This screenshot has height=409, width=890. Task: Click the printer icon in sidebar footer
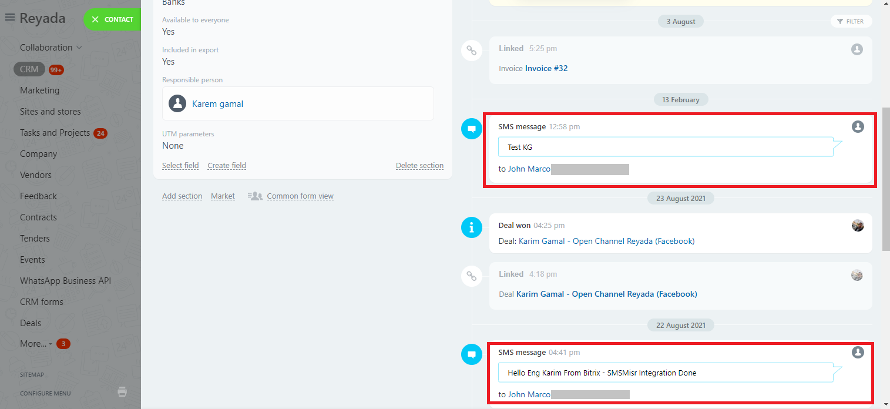click(x=122, y=391)
